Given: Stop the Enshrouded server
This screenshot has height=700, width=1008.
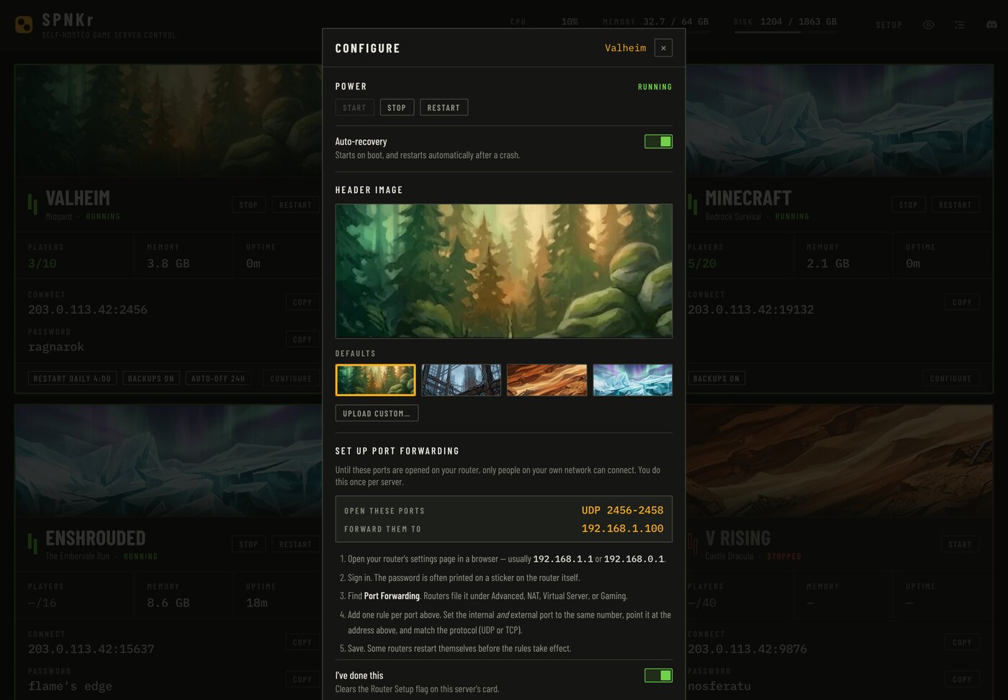Looking at the screenshot, I should coord(248,544).
